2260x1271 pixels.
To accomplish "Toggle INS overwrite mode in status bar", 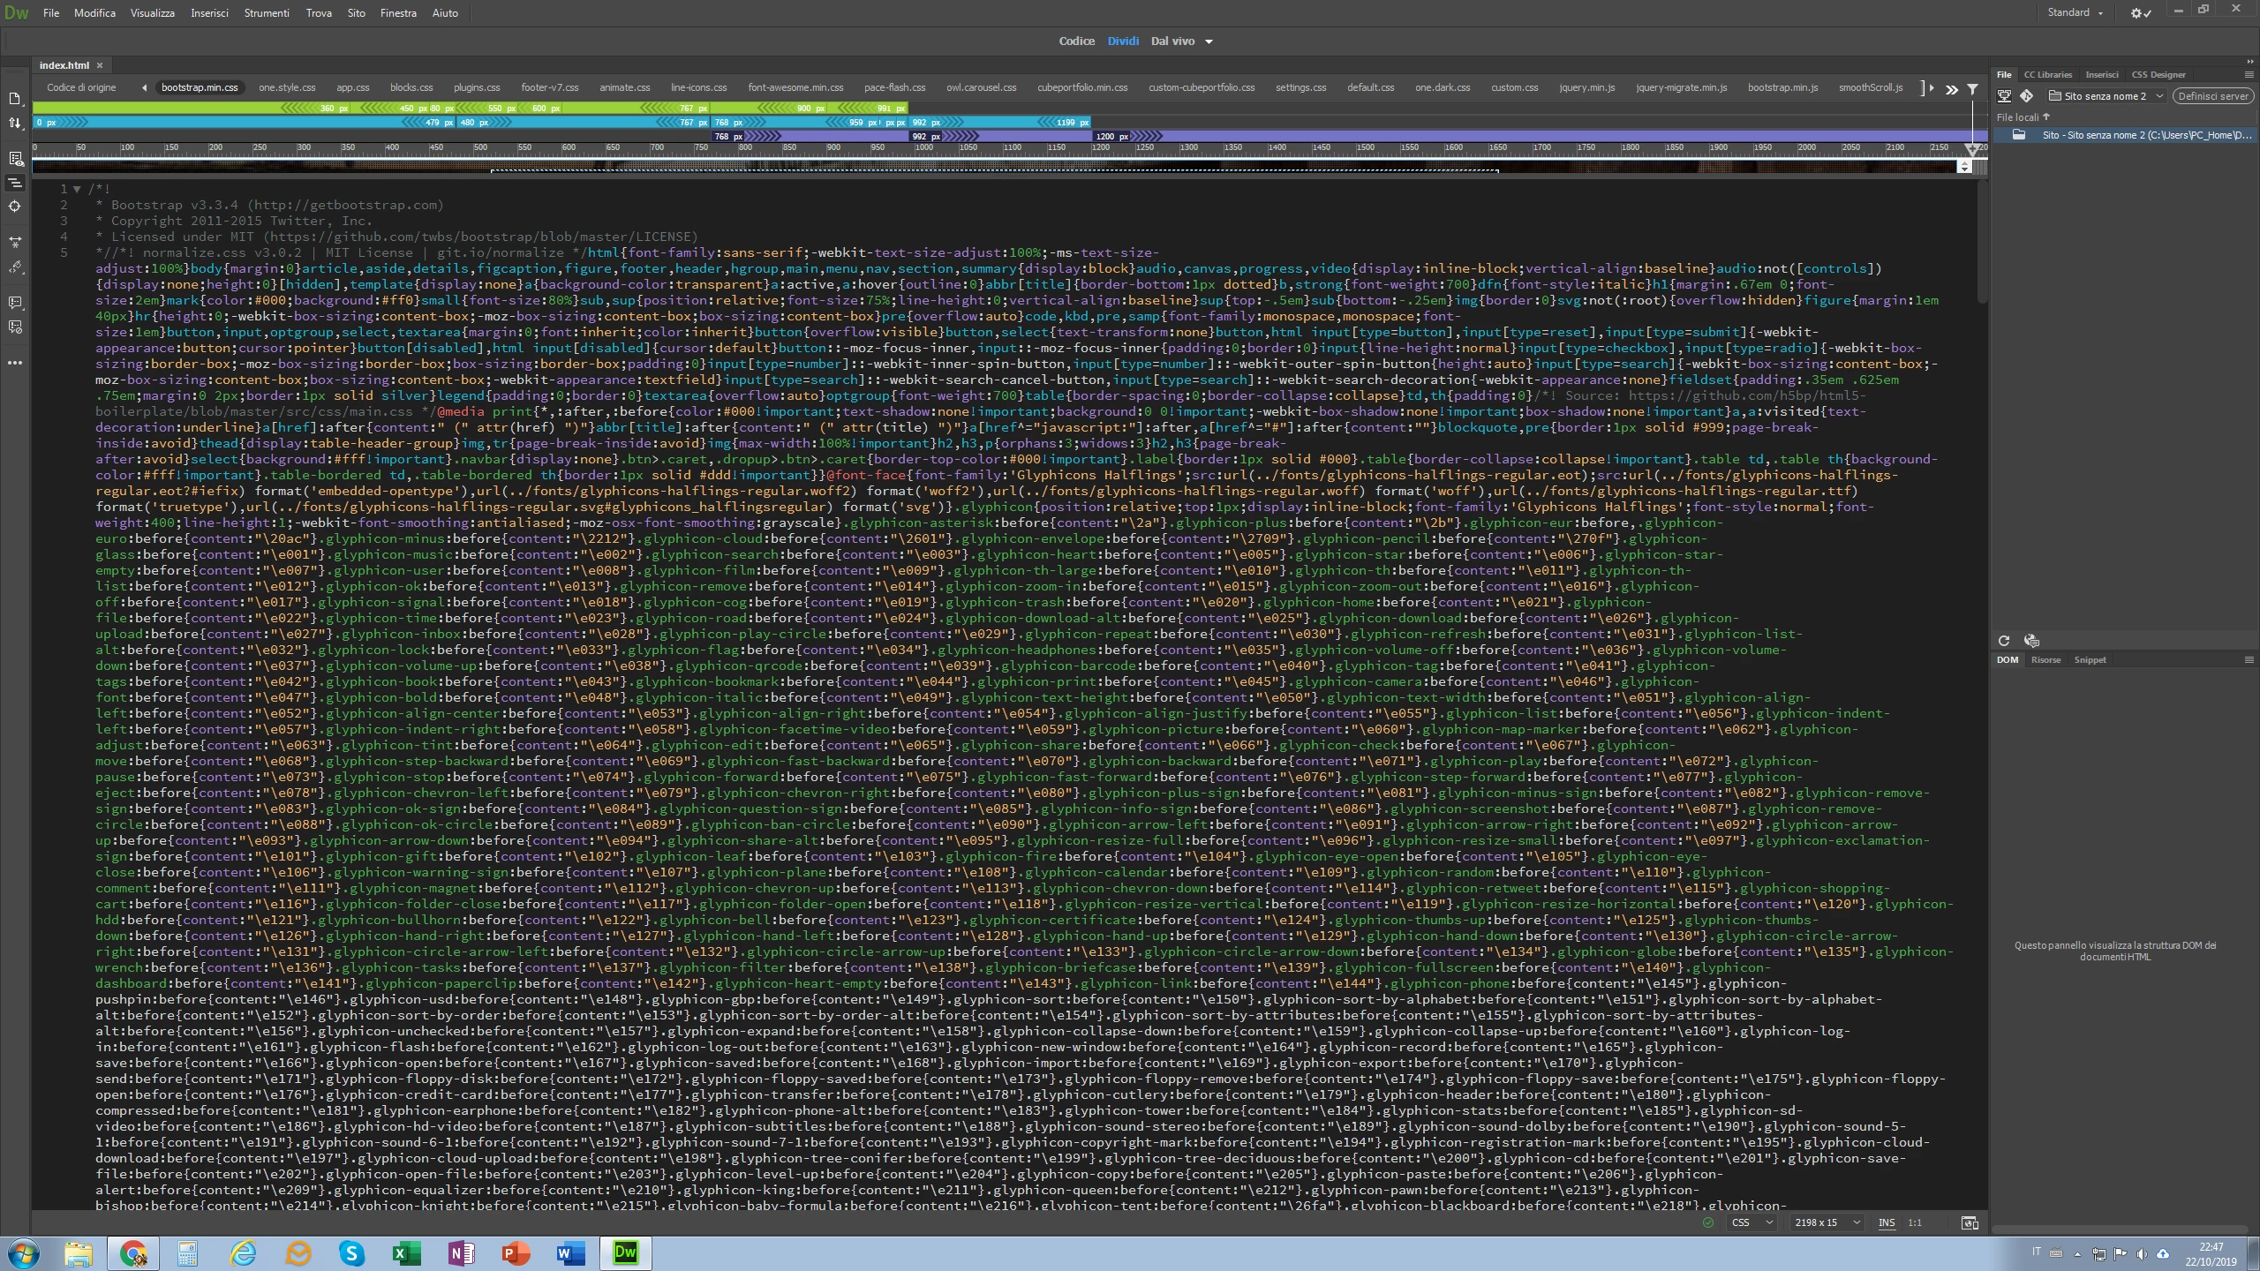I will (1887, 1222).
